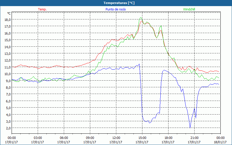Click the 18:00 time axis label
232x145 pixels.
(168, 138)
